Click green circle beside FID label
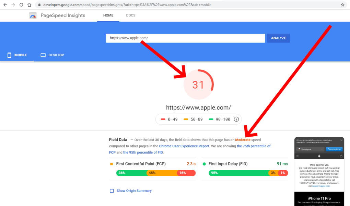350x206 pixels. coord(204,164)
